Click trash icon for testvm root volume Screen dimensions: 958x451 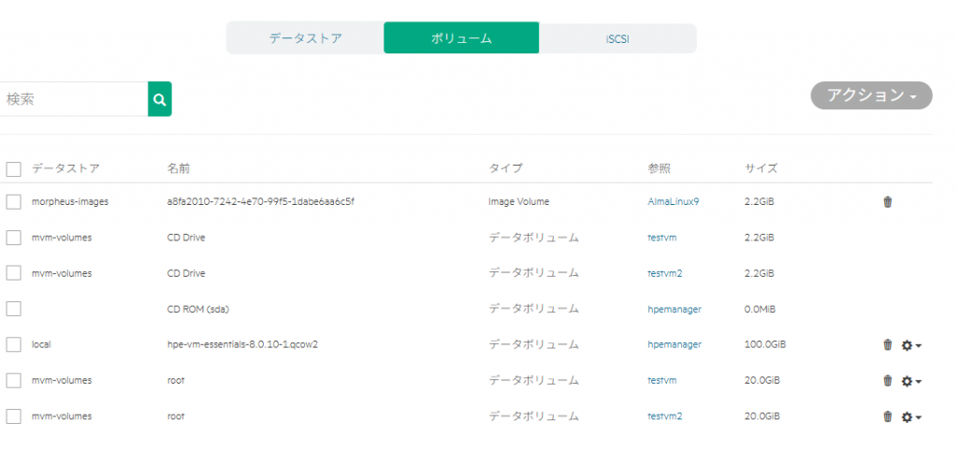(x=887, y=380)
